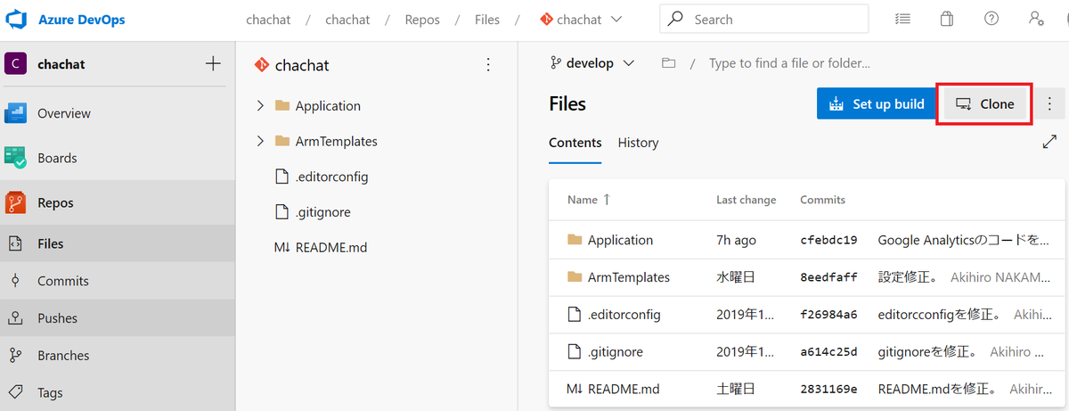Click the repository root folder icon in path bar
Image resolution: width=1069 pixels, height=411 pixels.
click(x=668, y=63)
